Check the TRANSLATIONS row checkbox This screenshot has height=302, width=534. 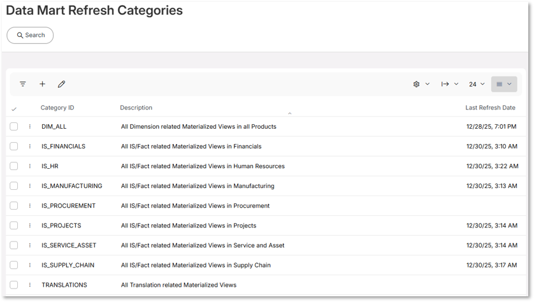13,285
